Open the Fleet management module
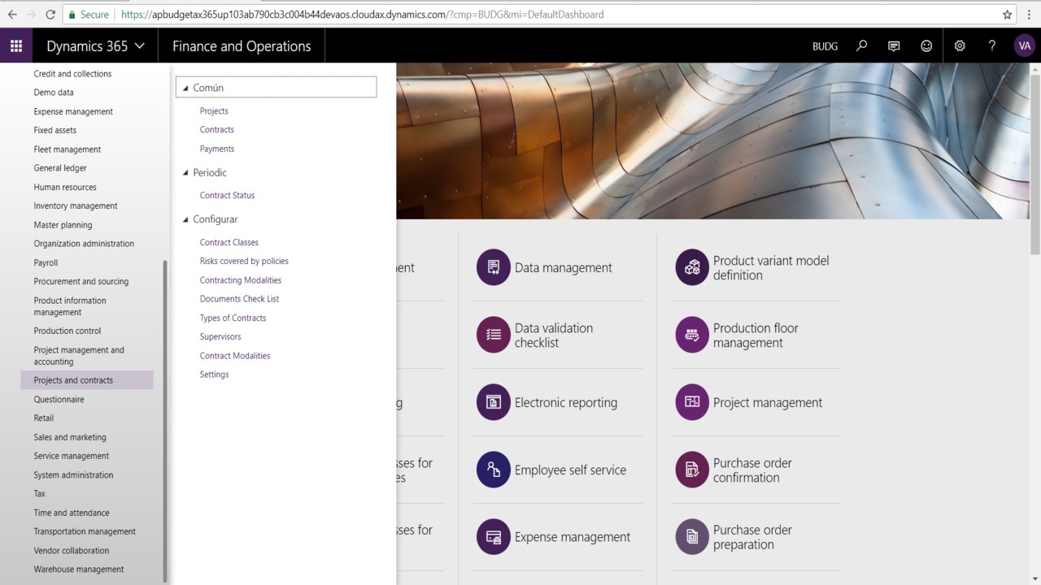 68,149
